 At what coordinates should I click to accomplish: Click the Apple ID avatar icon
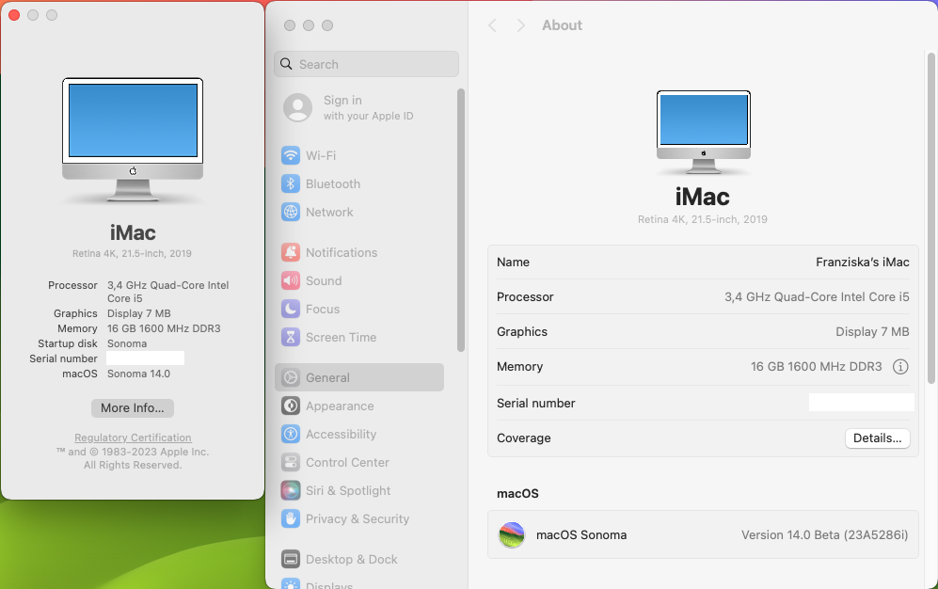click(x=298, y=107)
